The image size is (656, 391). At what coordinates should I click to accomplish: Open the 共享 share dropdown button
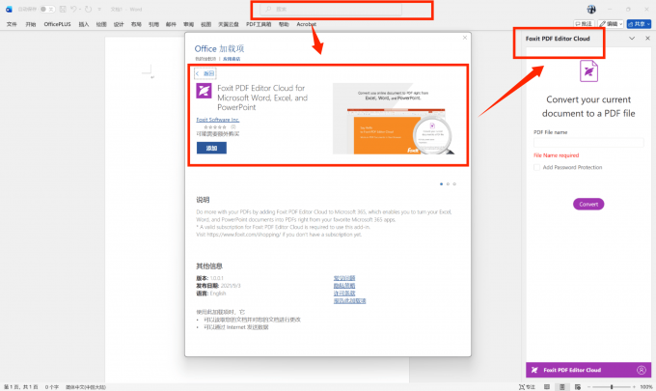pos(639,24)
